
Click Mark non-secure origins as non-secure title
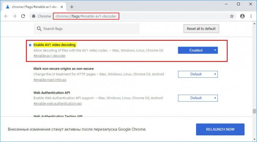tap(64, 69)
